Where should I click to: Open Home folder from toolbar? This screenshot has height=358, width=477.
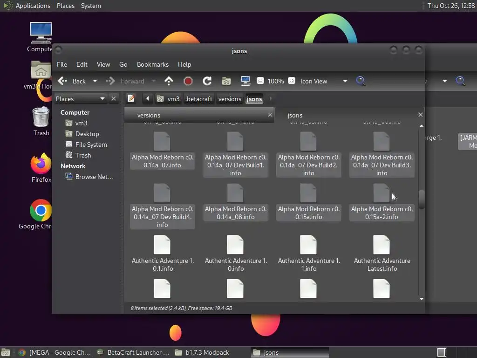(x=226, y=81)
